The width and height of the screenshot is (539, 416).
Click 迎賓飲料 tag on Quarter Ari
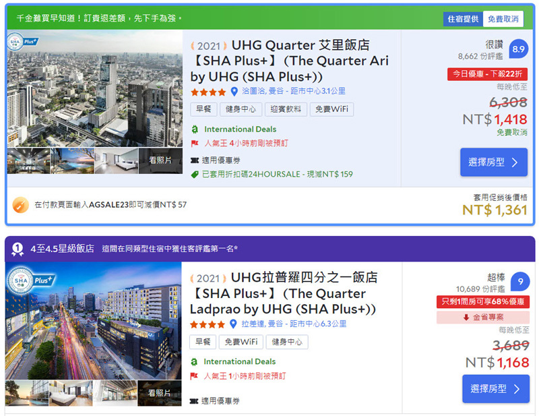(286, 109)
